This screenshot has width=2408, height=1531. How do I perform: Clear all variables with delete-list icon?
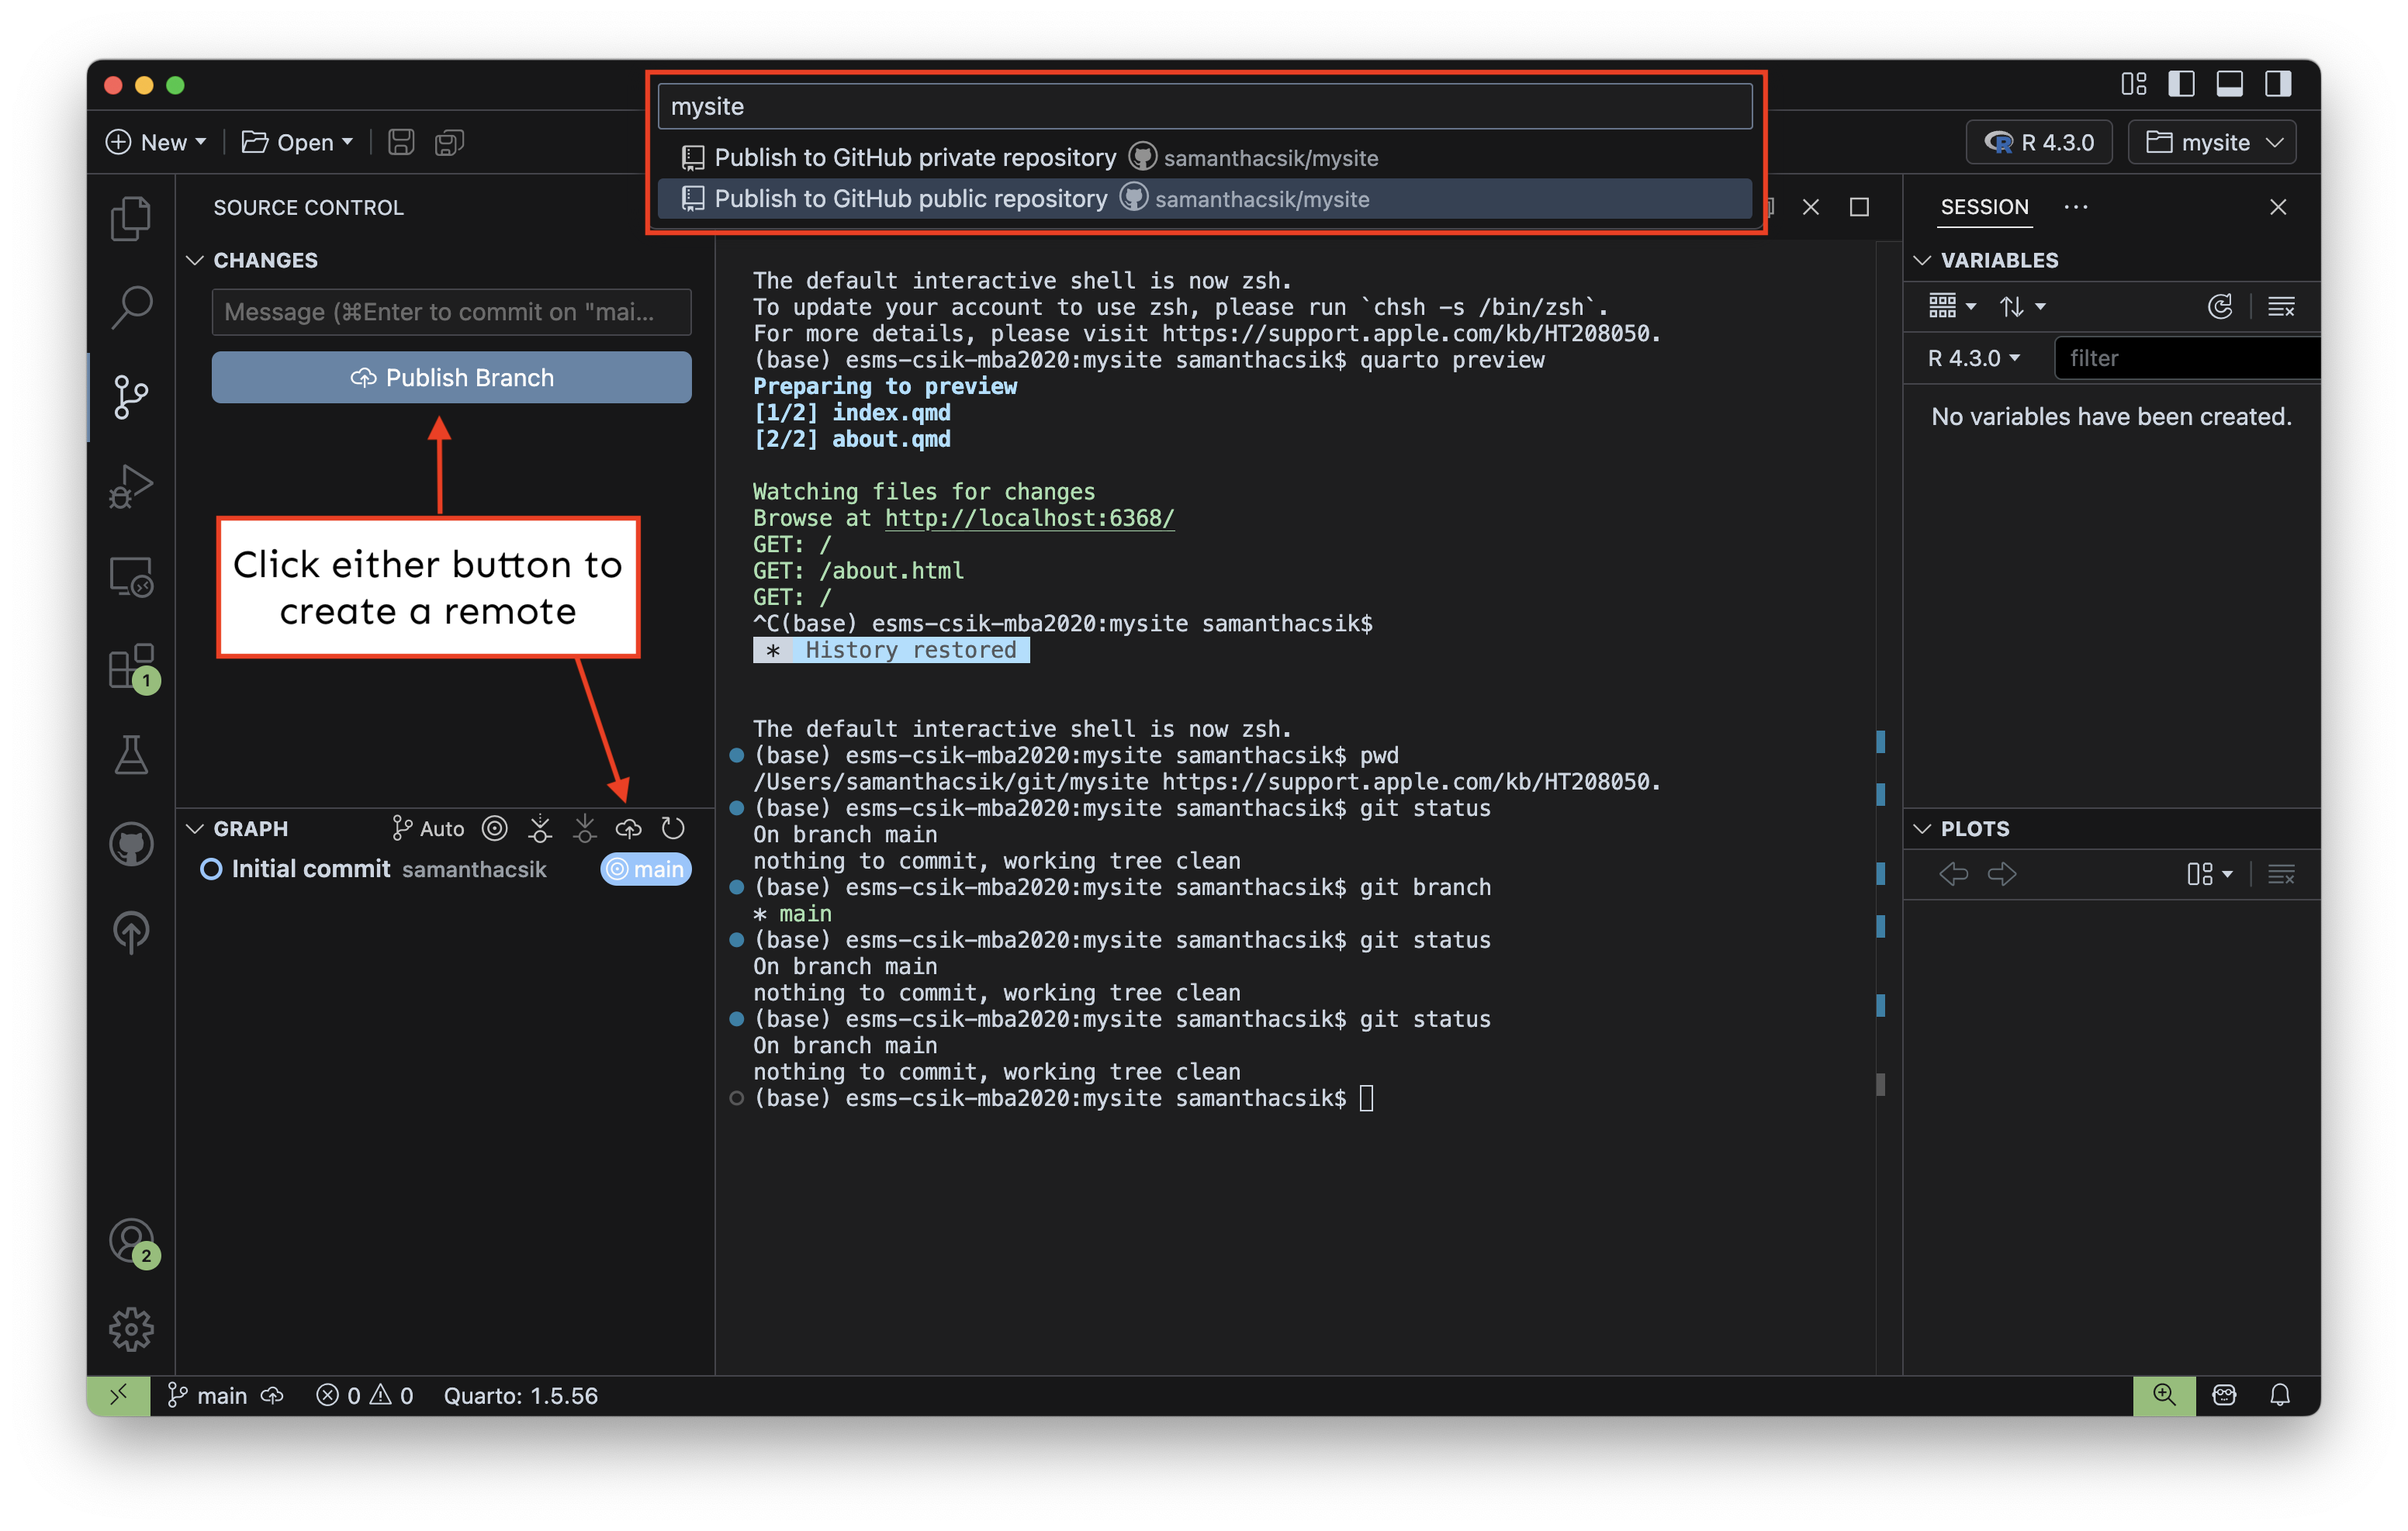[x=2281, y=306]
